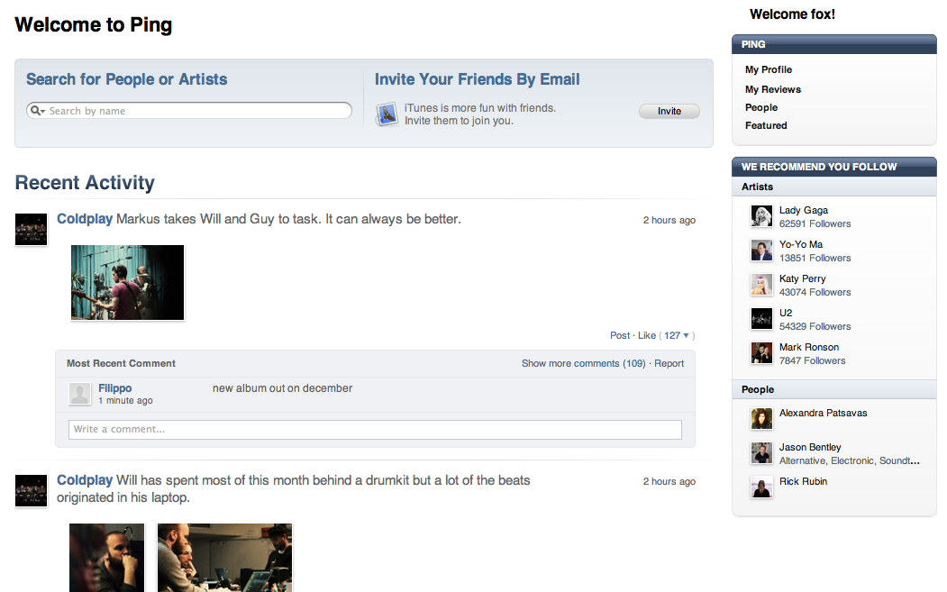Click the Alternative, Electronic, Soundt... genre text

coord(849,461)
